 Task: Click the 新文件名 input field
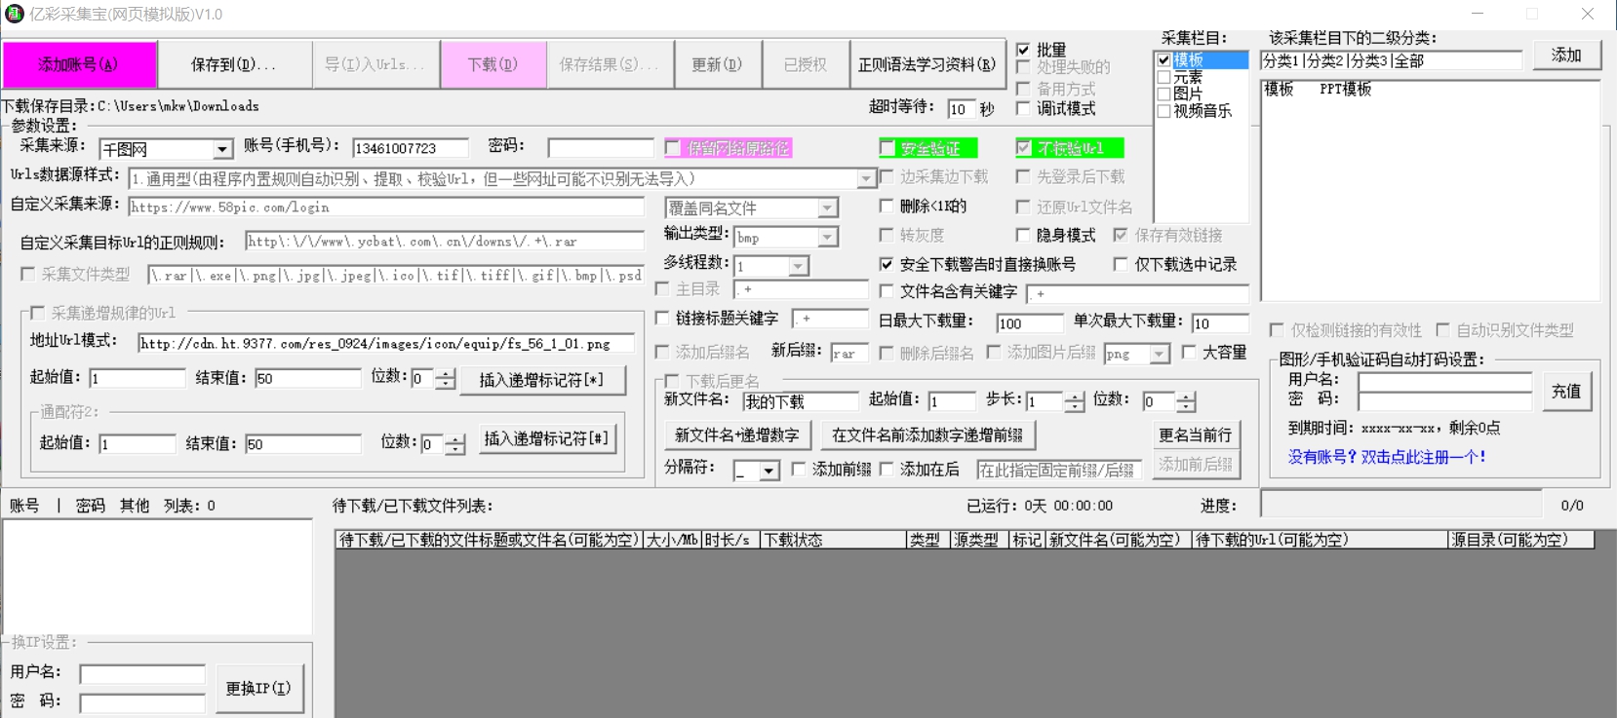pos(801,401)
